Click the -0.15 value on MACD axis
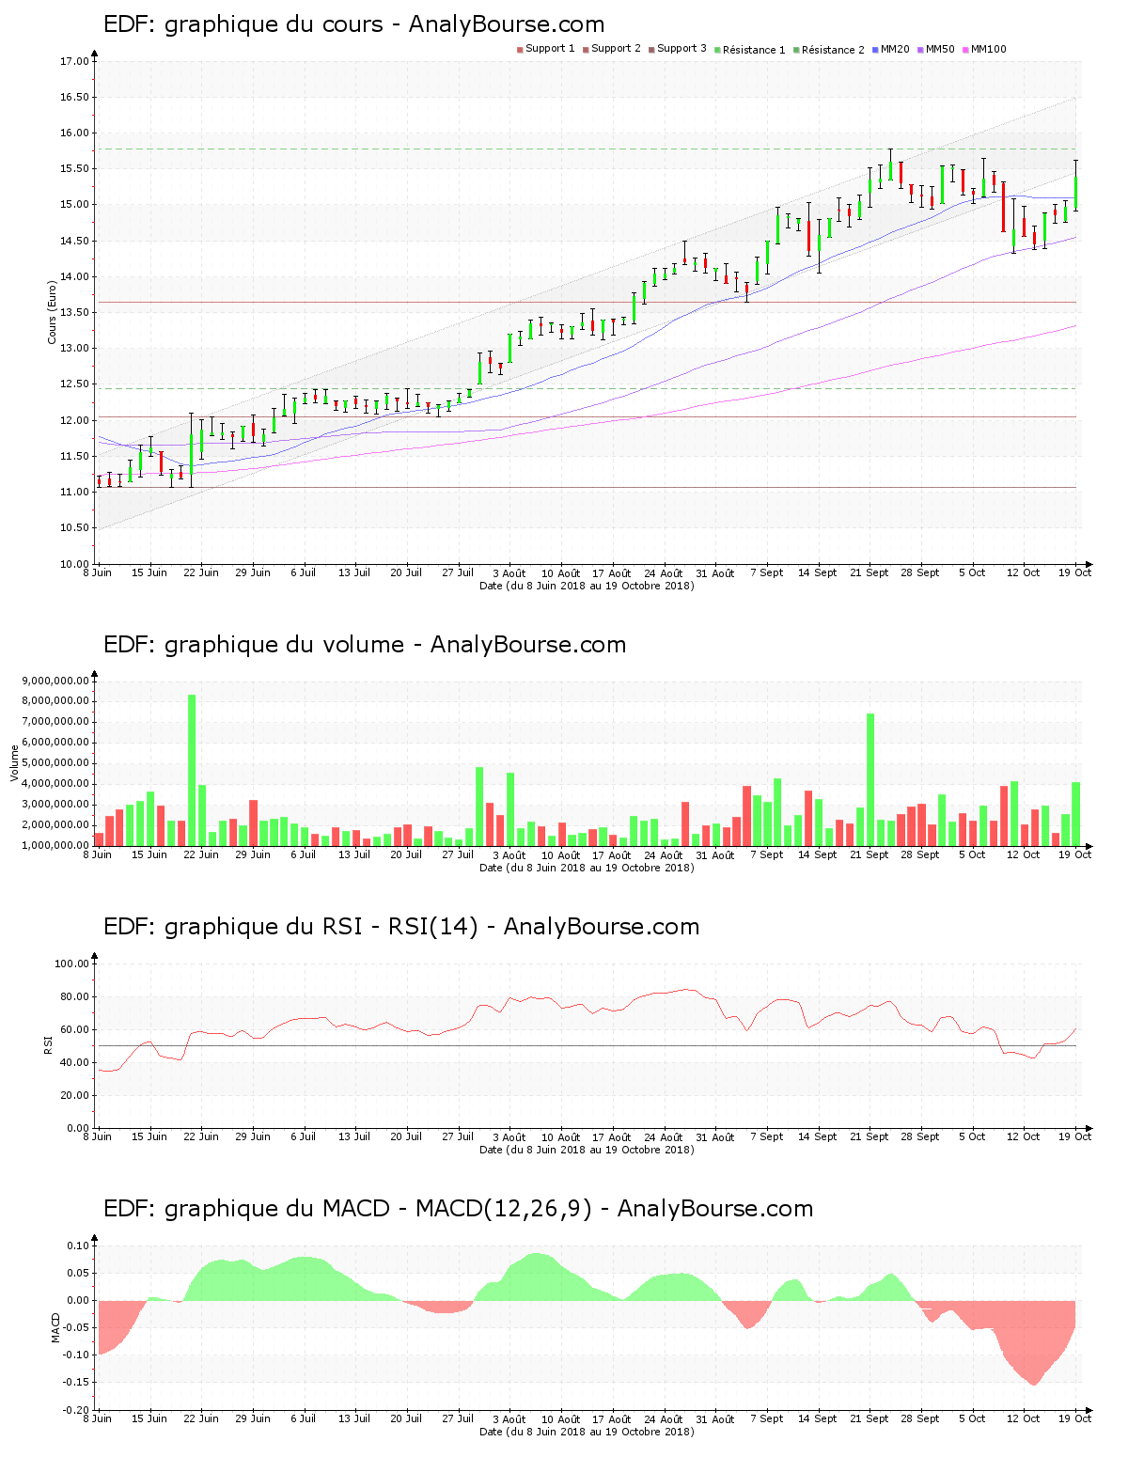The image size is (1128, 1457). [76, 1383]
